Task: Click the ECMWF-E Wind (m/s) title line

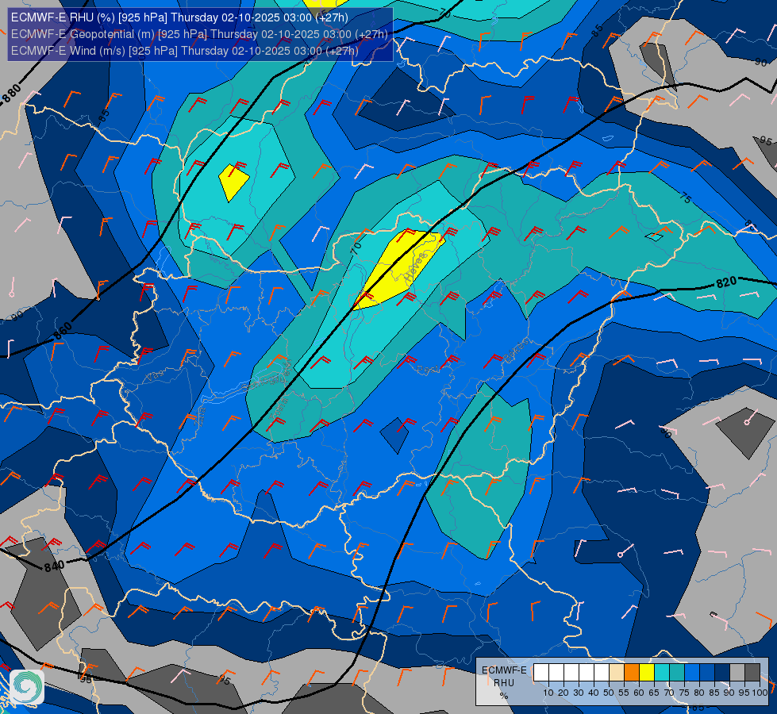Action: click(184, 51)
